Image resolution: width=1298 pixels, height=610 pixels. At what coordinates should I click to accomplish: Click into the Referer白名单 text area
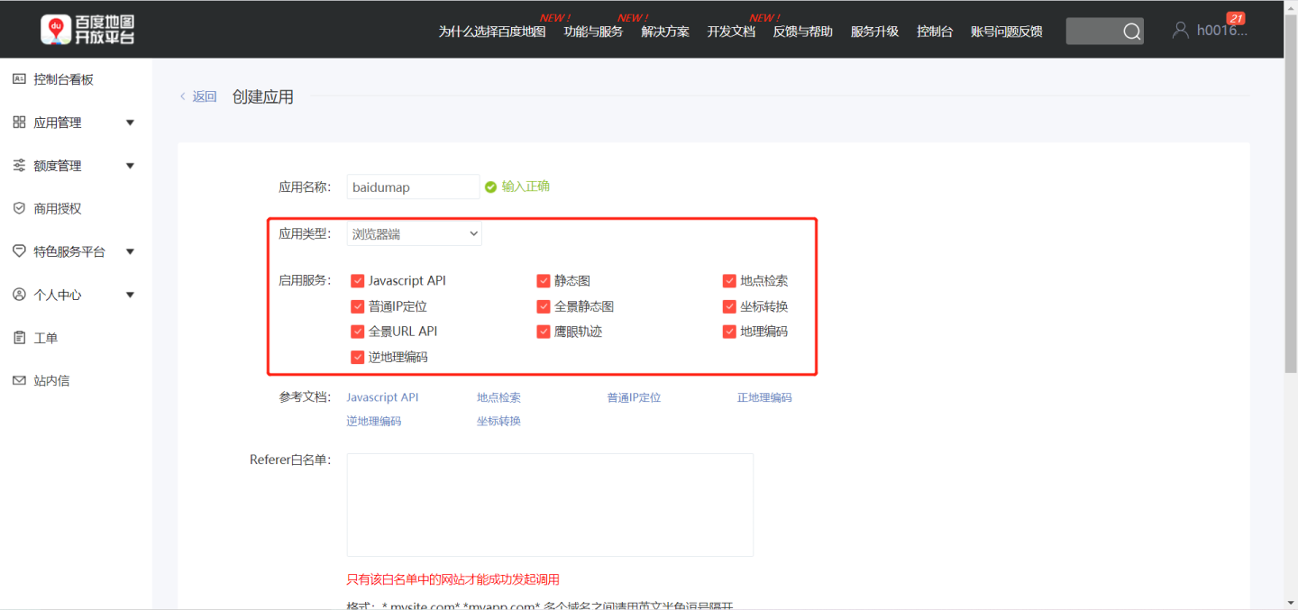click(550, 505)
